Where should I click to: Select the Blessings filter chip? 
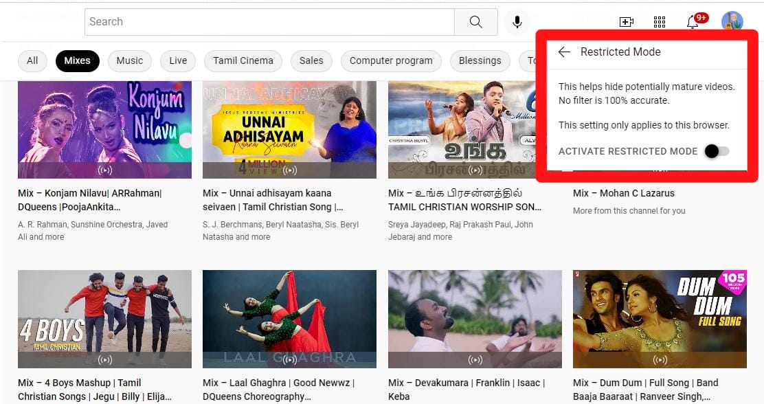[x=480, y=61]
